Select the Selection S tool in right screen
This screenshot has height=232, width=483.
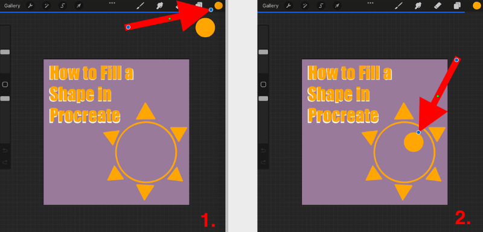pyautogui.click(x=321, y=6)
